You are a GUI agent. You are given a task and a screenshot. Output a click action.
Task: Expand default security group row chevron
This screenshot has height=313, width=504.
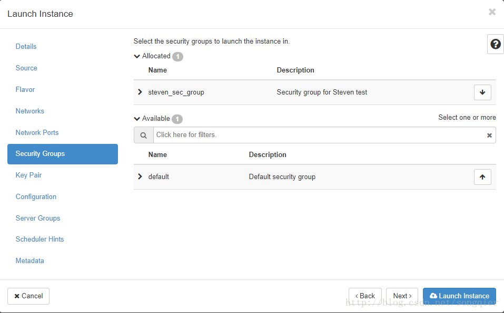[x=140, y=176]
